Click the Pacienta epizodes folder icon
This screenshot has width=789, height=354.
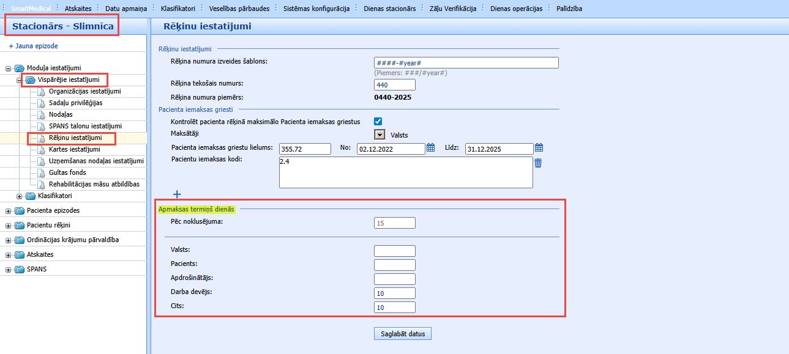[19, 211]
